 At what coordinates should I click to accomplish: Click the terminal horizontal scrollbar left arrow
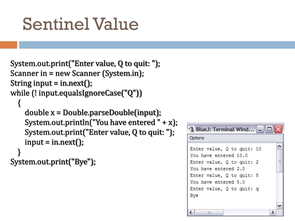191,212
